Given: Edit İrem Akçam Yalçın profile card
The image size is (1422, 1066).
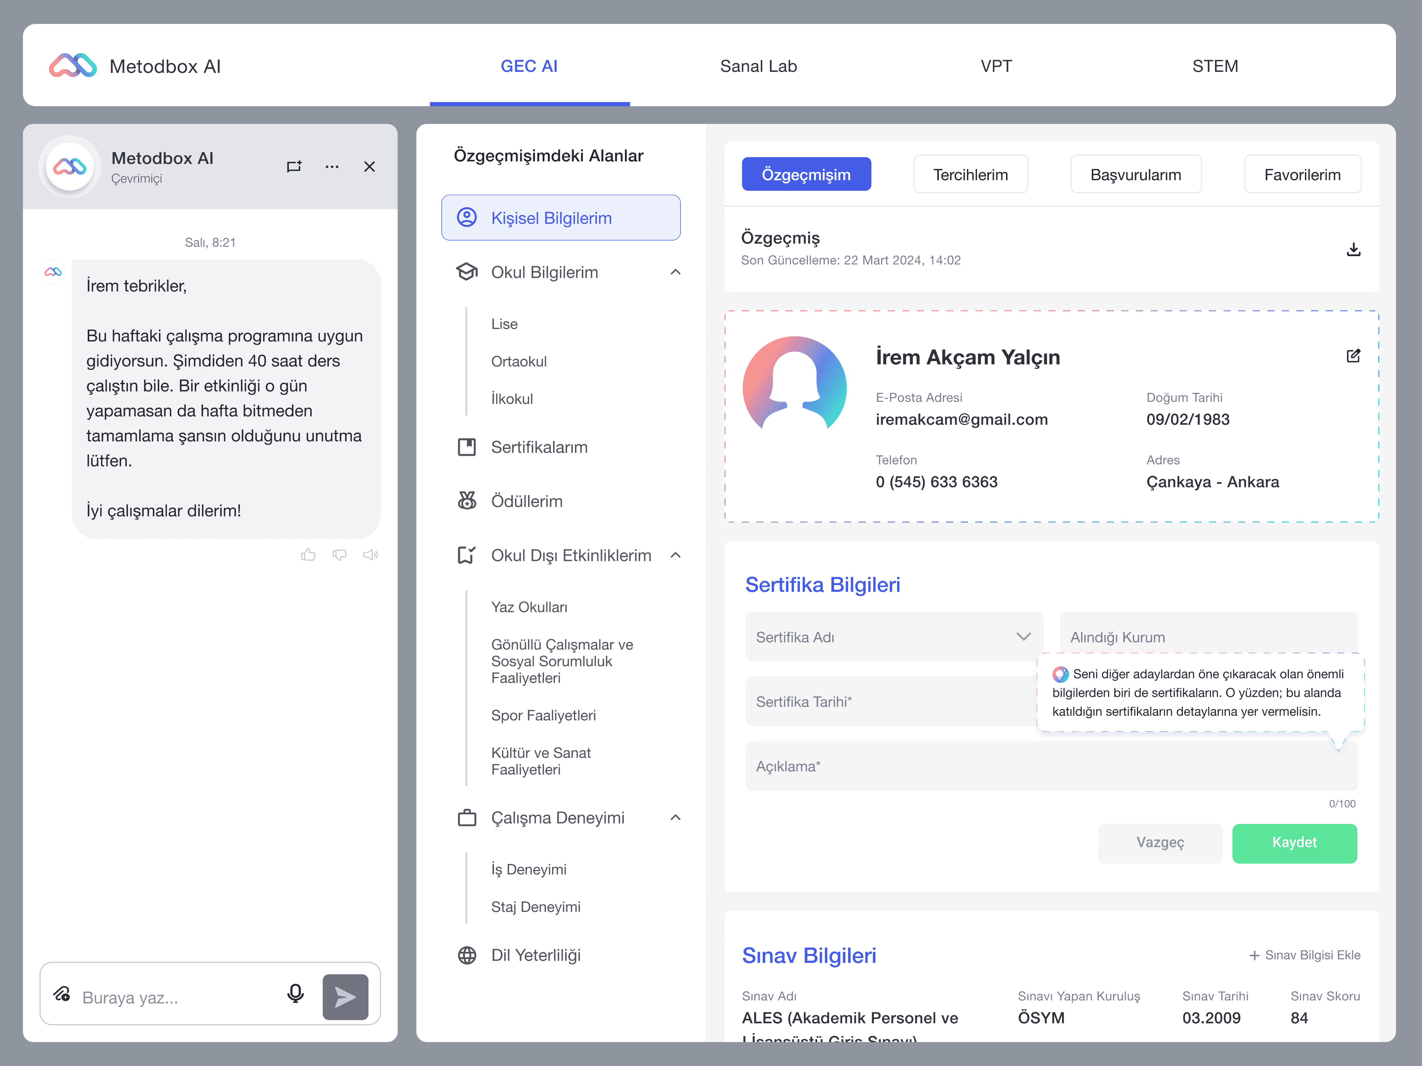Looking at the screenshot, I should (x=1353, y=355).
